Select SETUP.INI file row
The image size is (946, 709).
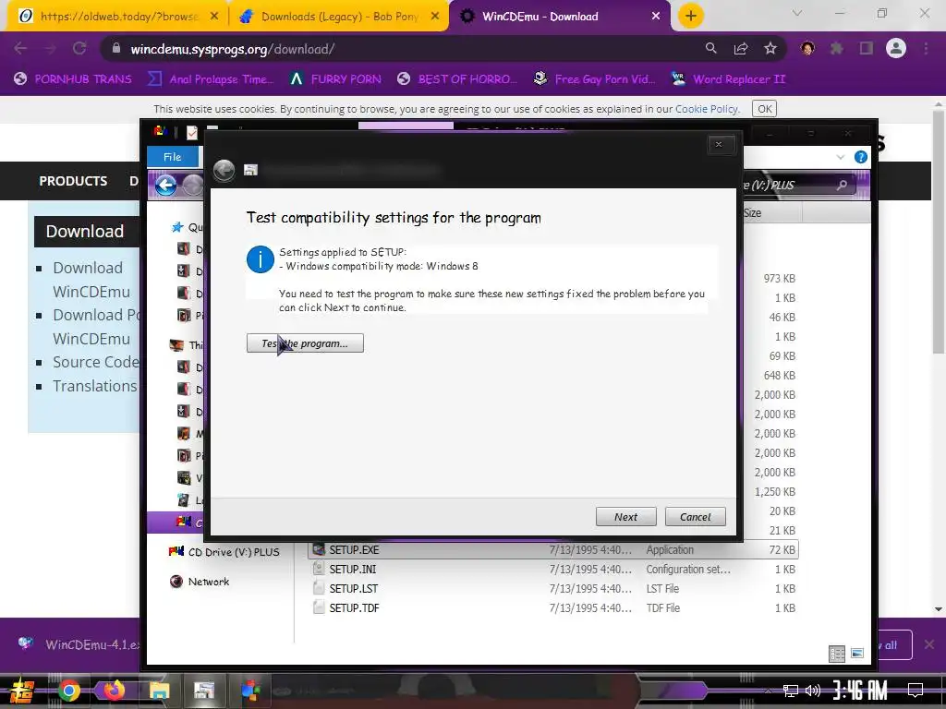552,569
